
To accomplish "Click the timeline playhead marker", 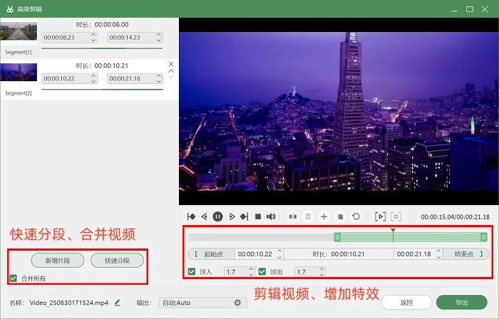I will pos(393,231).
